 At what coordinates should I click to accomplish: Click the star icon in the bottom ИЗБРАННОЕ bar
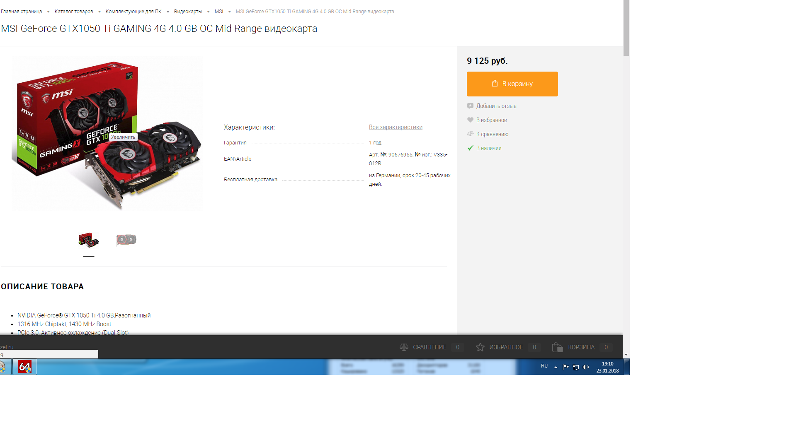[480, 347]
